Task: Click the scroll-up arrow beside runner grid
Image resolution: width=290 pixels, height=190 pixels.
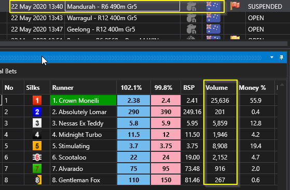Action: coord(282,85)
